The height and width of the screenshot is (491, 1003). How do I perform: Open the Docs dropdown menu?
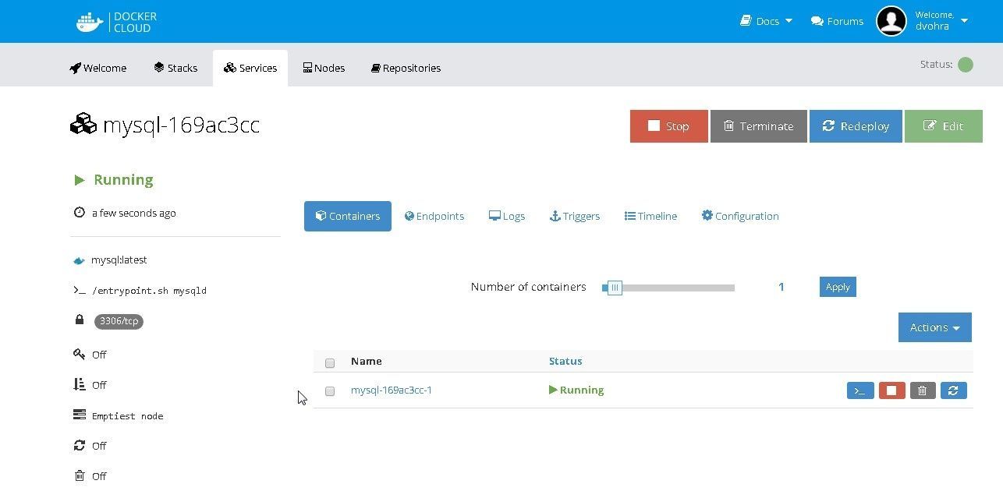point(766,21)
